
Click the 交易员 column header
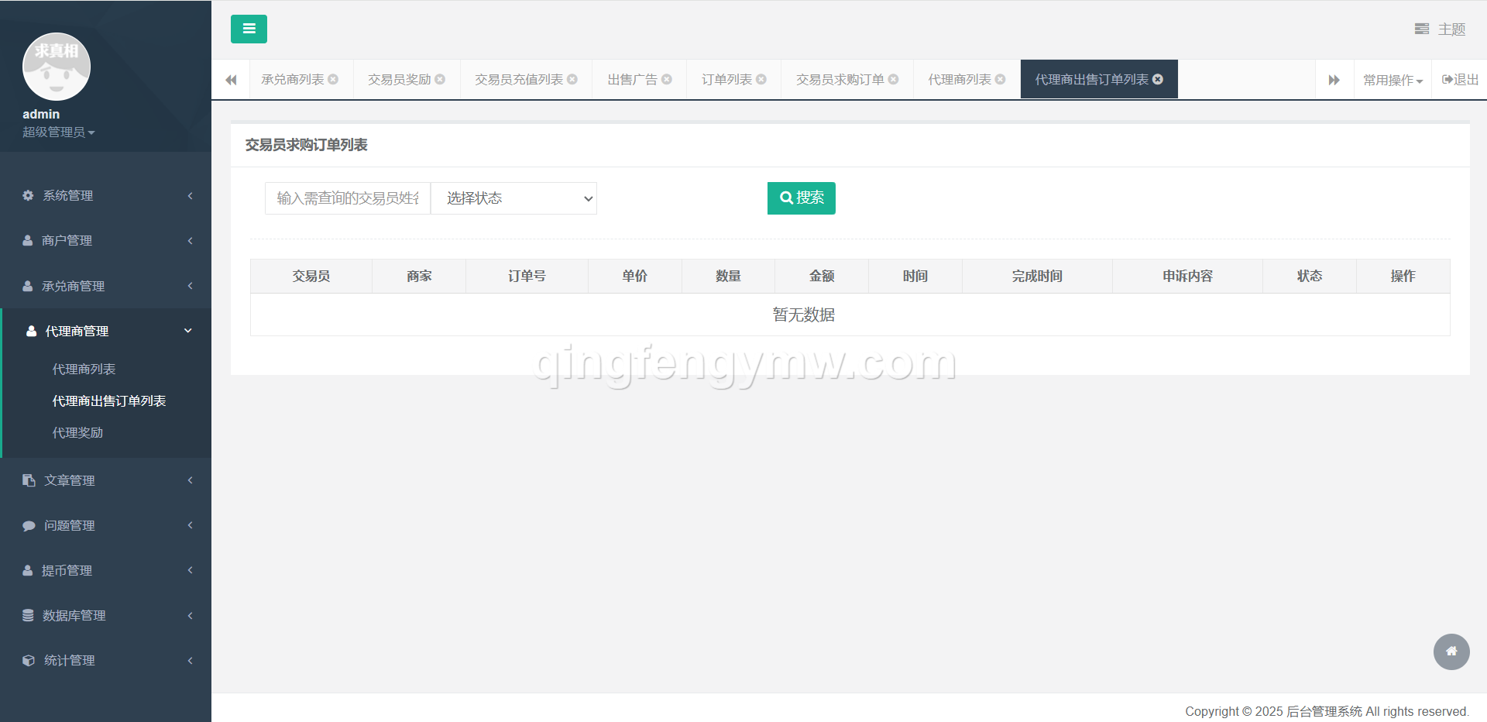click(311, 276)
